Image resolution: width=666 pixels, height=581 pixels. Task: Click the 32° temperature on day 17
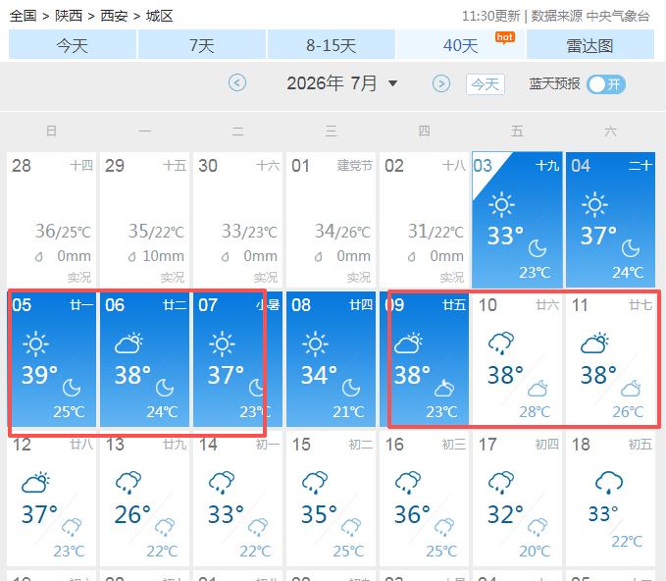505,514
